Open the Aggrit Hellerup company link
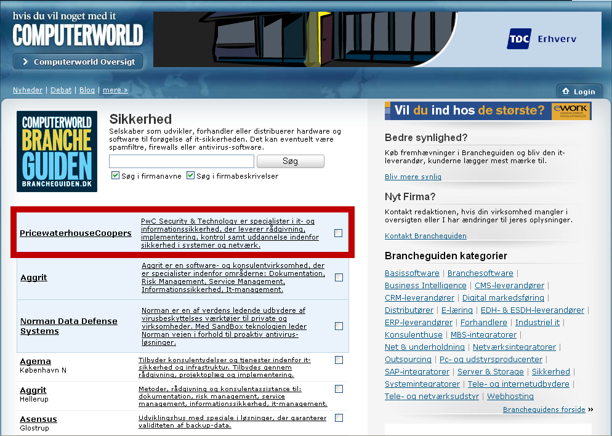This screenshot has height=436, width=612. (x=33, y=390)
